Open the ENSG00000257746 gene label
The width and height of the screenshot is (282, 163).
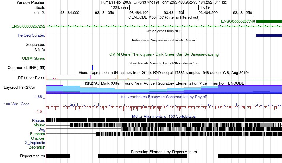[x=238, y=22]
